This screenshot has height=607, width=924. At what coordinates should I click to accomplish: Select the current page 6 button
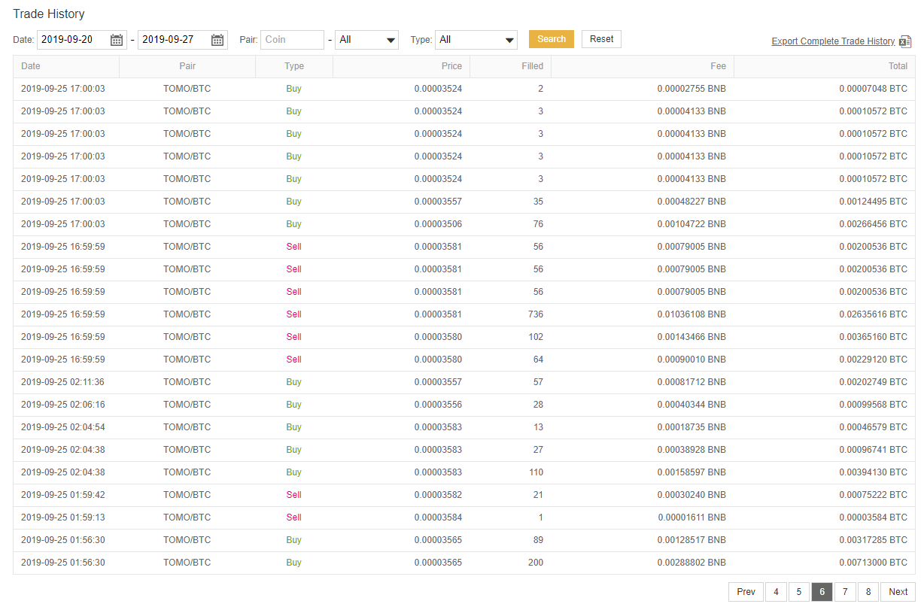[822, 592]
